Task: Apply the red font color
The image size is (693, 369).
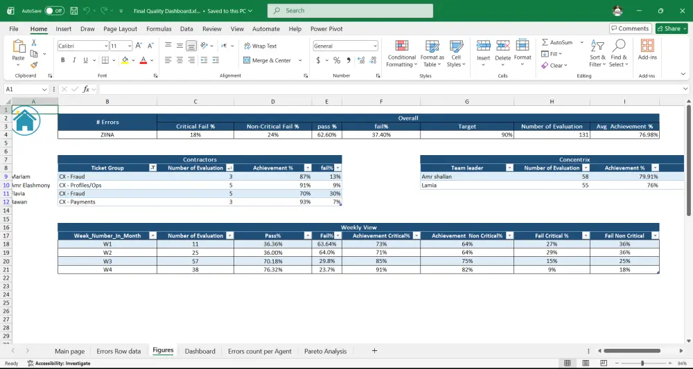Action: point(143,60)
